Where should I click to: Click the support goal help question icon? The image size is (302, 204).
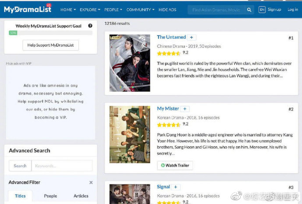pos(90,26)
